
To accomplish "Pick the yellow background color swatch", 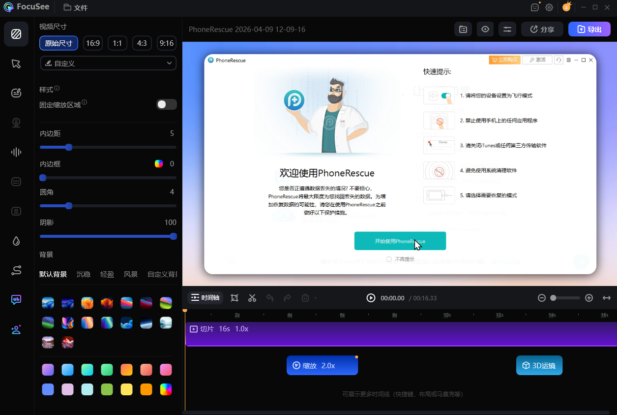I will coord(127,389).
